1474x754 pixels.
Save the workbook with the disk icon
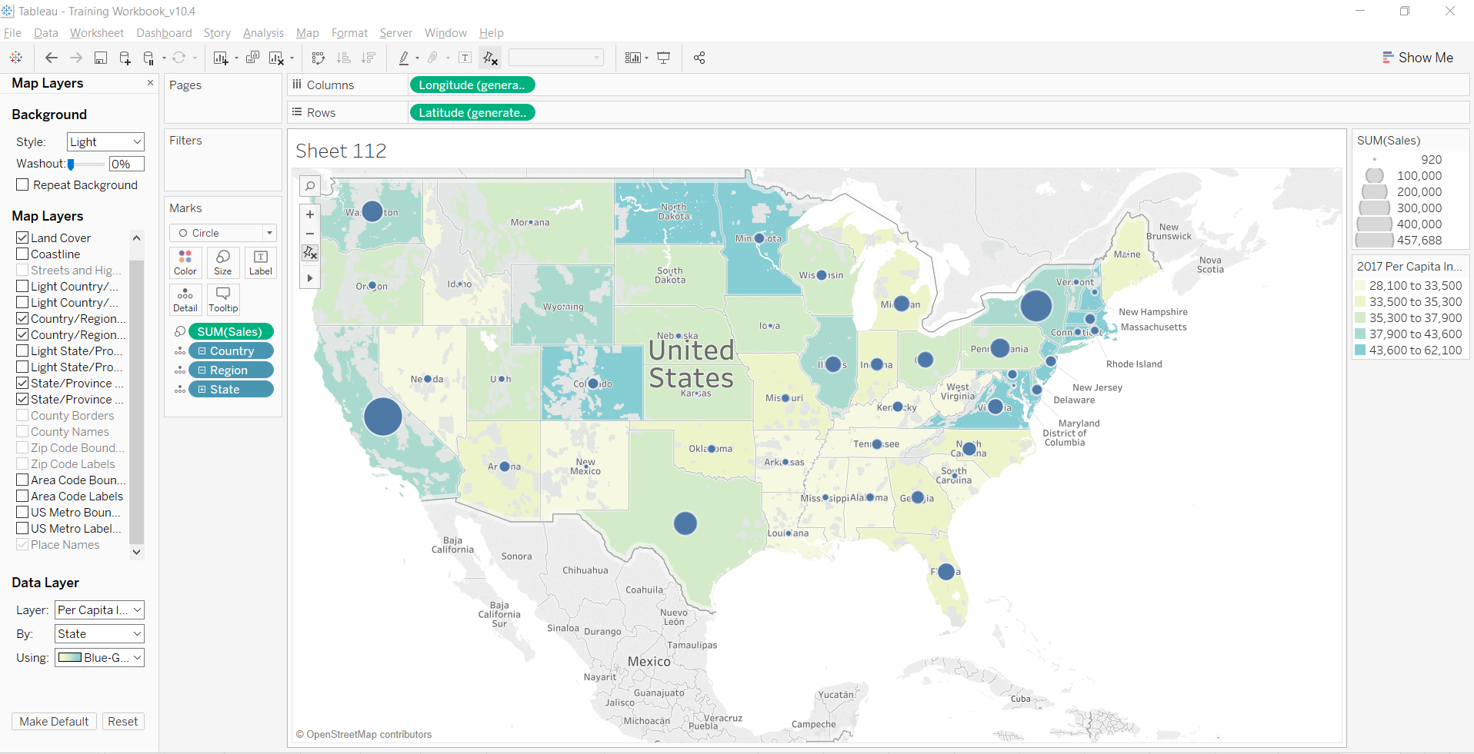click(101, 58)
